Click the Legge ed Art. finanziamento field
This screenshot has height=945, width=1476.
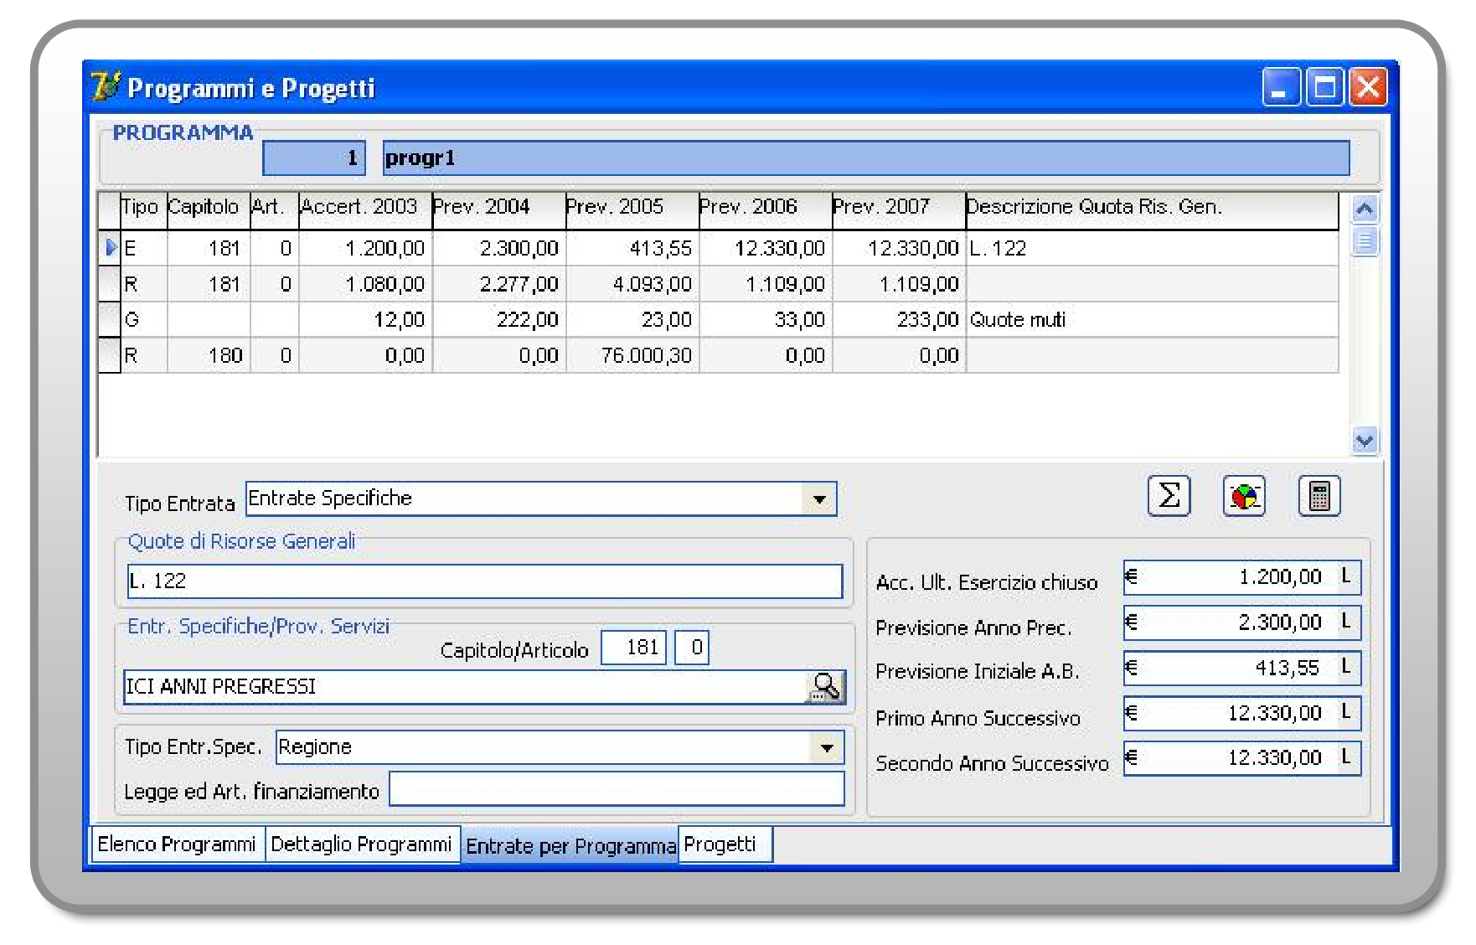(x=617, y=789)
